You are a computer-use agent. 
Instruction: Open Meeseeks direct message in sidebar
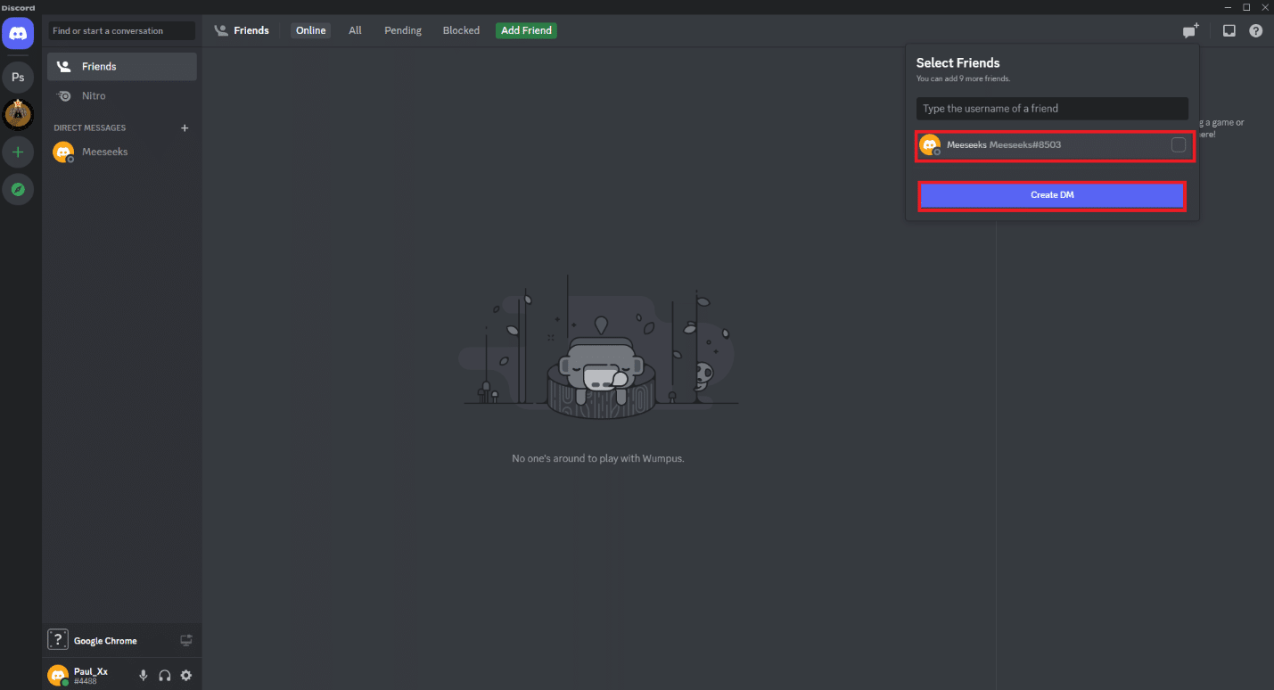(122, 152)
